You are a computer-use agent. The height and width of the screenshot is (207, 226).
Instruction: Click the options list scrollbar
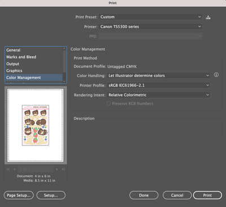point(64,62)
